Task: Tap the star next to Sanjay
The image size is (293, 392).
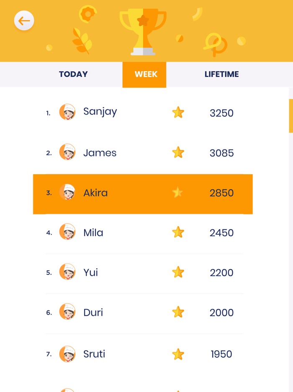Action: [178, 112]
